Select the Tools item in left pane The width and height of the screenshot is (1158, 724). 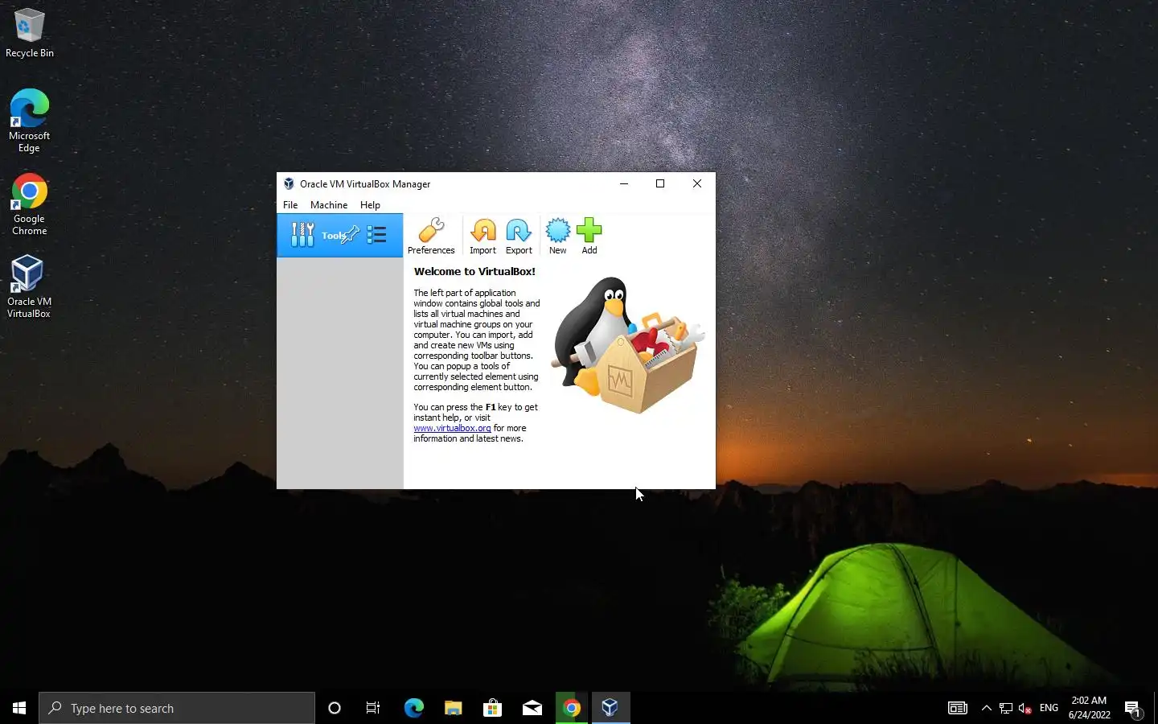click(x=339, y=236)
